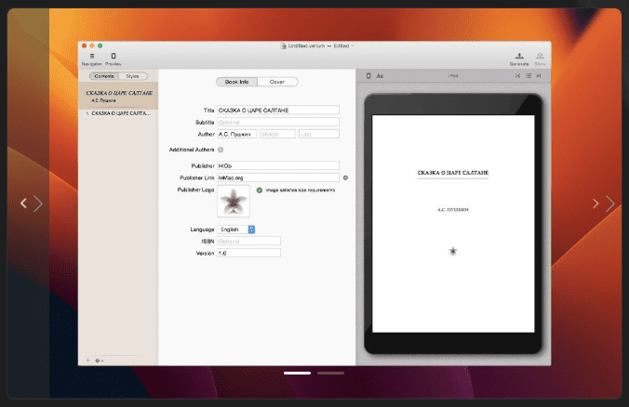Click the 'Additional Authors' label
The width and height of the screenshot is (629, 407).
point(192,150)
